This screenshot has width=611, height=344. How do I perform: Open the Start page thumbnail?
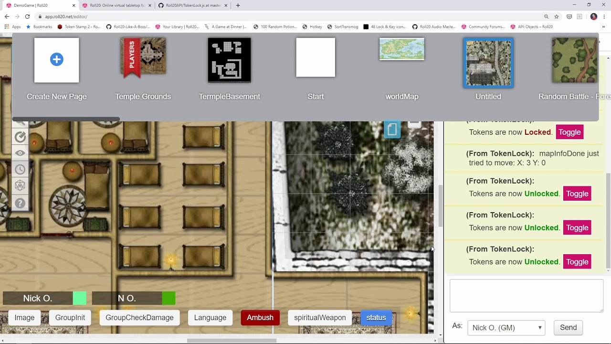tap(316, 57)
